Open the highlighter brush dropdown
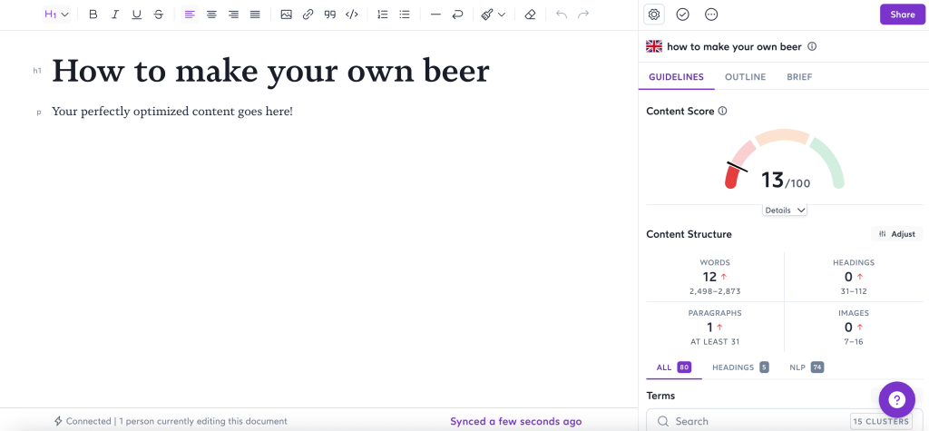Image resolution: width=929 pixels, height=431 pixels. click(493, 15)
